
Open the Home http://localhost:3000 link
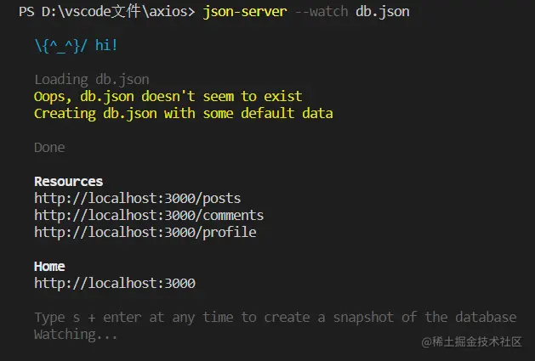coord(115,283)
